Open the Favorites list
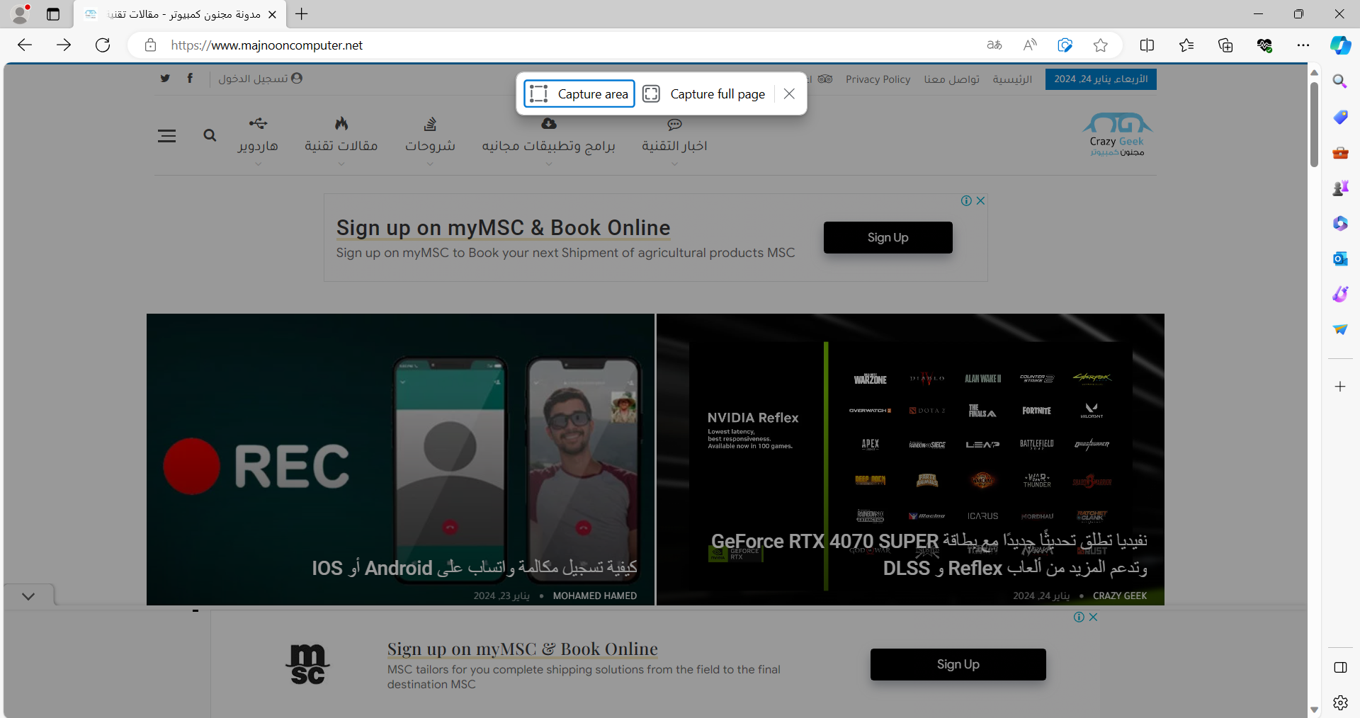 [x=1186, y=45]
